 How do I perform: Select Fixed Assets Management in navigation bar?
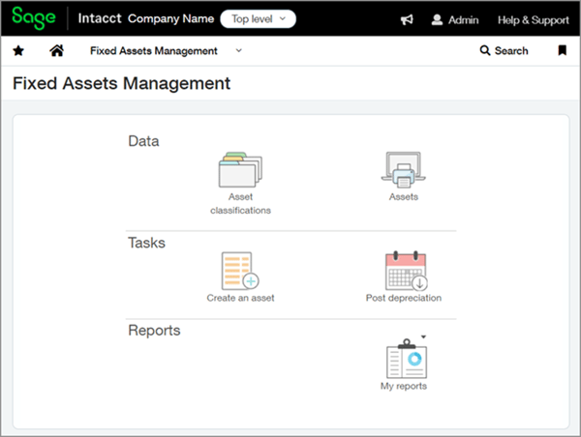click(x=153, y=51)
